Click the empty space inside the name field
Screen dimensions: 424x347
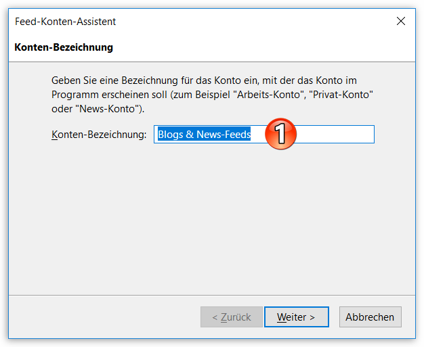tap(335, 134)
